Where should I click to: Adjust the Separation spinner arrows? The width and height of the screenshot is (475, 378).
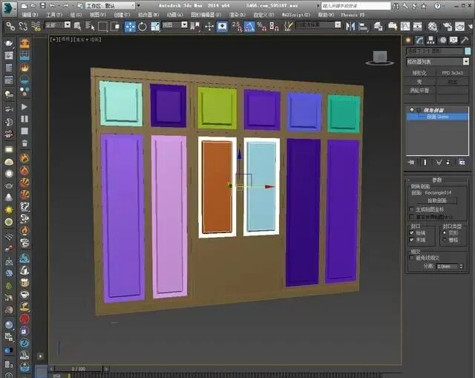(462, 267)
